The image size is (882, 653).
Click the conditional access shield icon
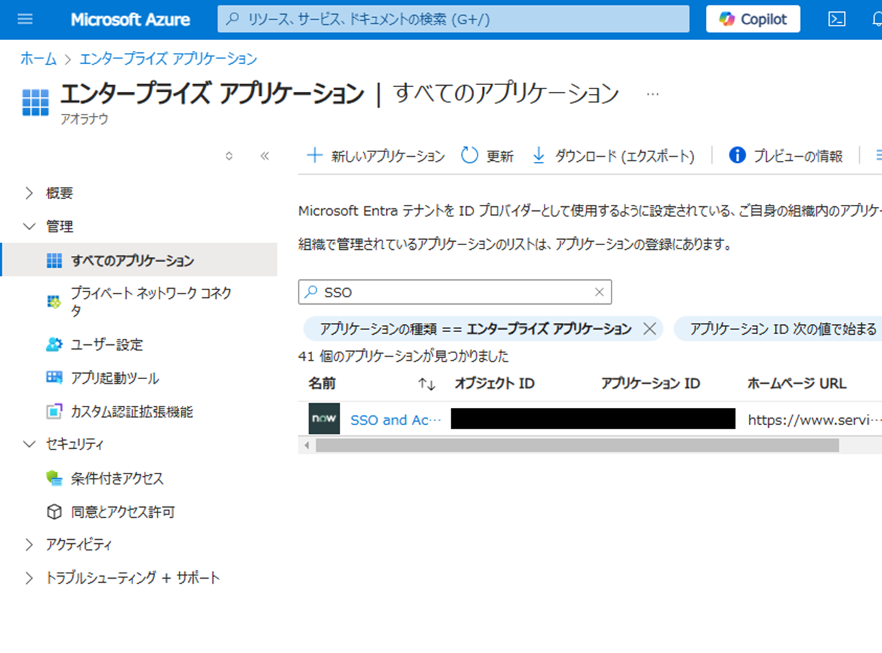click(54, 478)
